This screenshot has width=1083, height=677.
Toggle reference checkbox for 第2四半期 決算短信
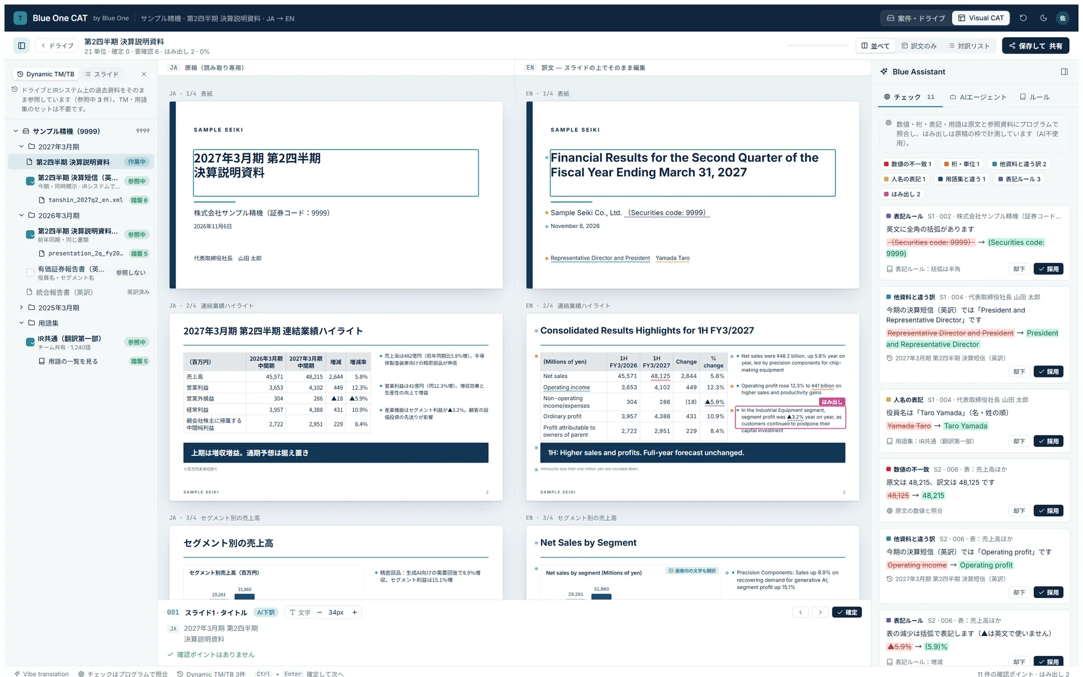pyautogui.click(x=30, y=181)
